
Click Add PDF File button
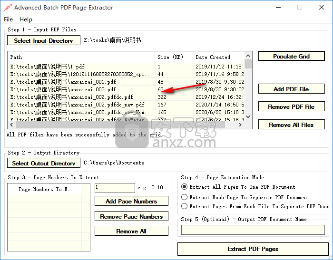tap(291, 89)
